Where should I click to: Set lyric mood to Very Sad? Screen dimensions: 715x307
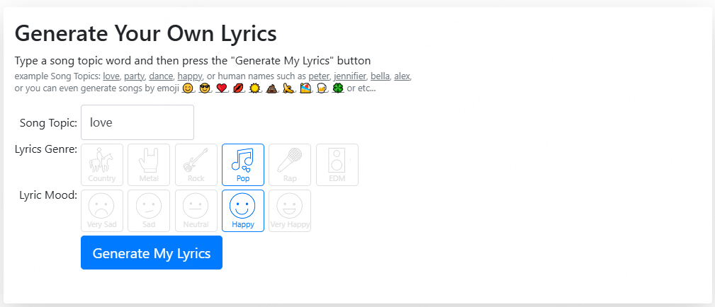click(102, 211)
